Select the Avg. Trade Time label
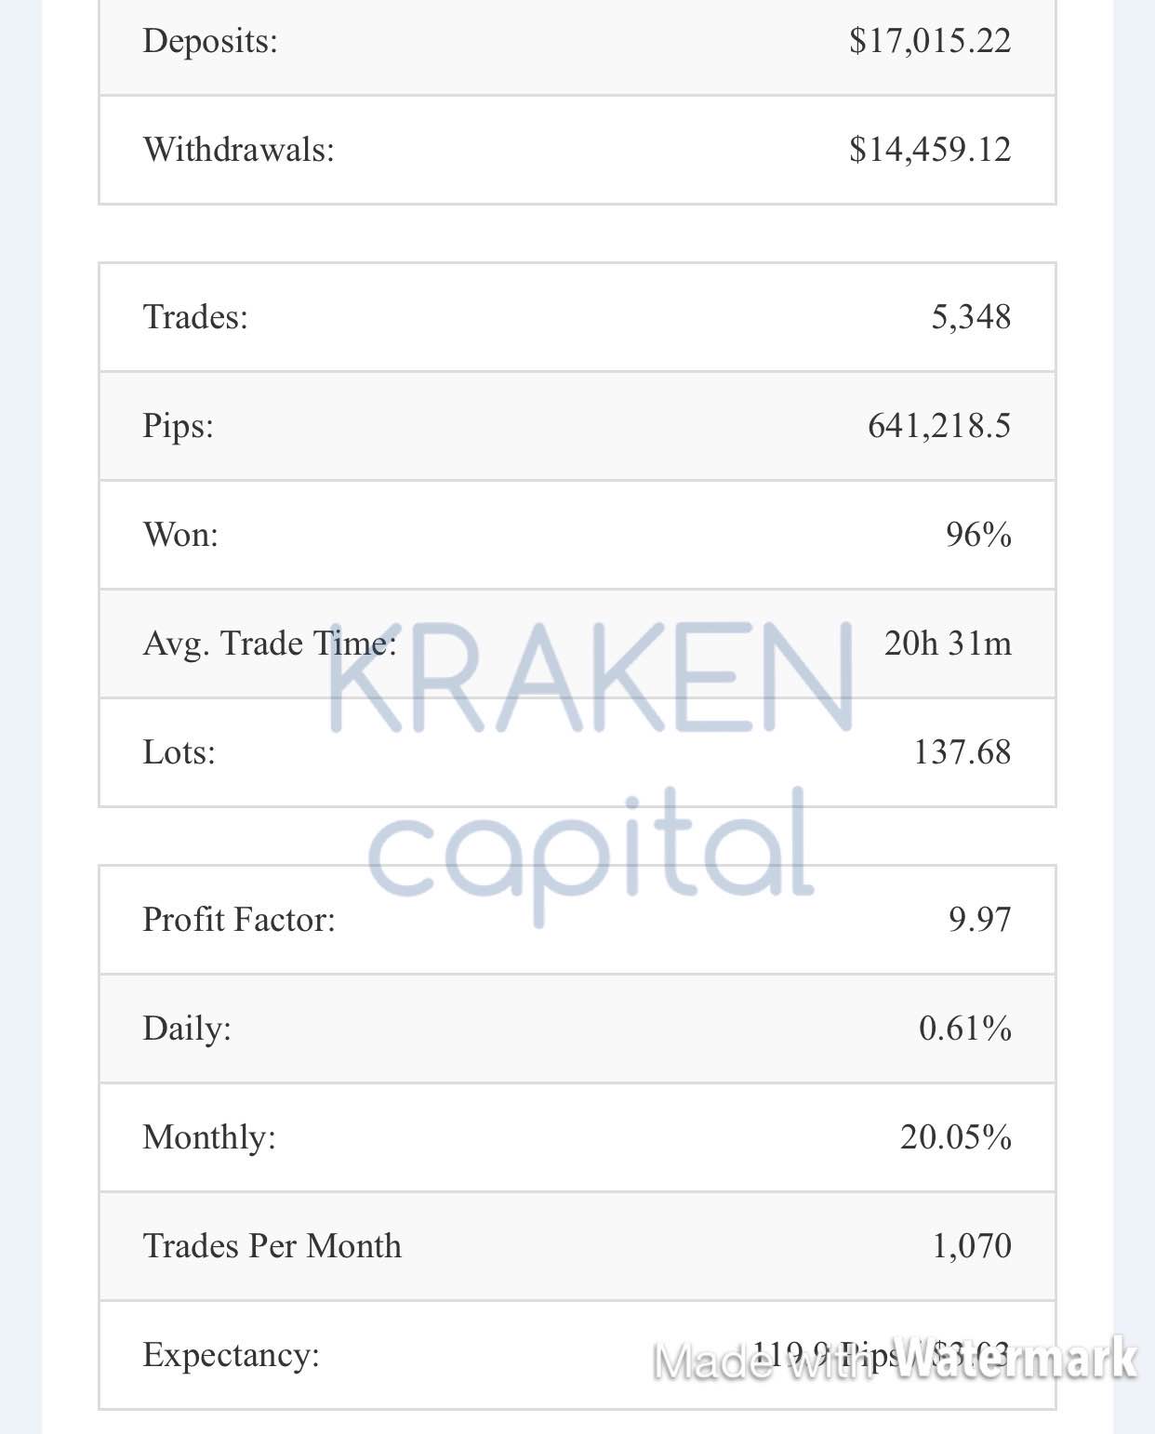This screenshot has width=1155, height=1434. (x=270, y=644)
